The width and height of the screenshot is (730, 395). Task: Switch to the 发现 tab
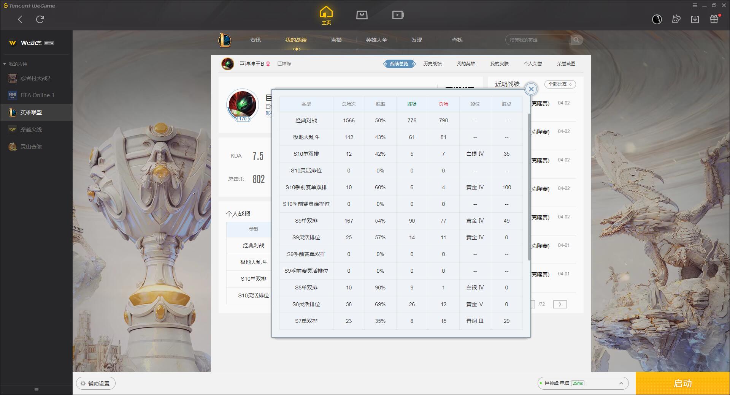(417, 40)
